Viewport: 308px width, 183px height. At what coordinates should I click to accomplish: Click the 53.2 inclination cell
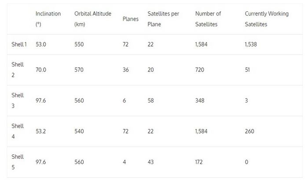(x=41, y=132)
